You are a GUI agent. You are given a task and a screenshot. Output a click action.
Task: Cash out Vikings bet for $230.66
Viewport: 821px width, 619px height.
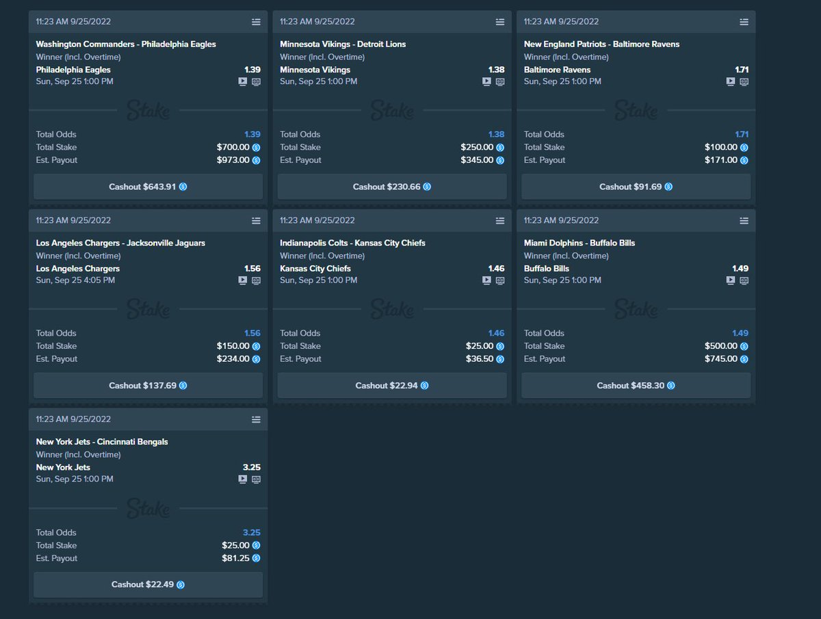(x=392, y=187)
